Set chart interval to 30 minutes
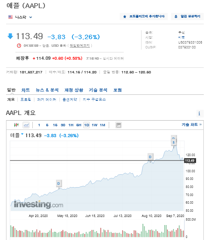The width and height of the screenshot is (207, 240). click(x=63, y=125)
